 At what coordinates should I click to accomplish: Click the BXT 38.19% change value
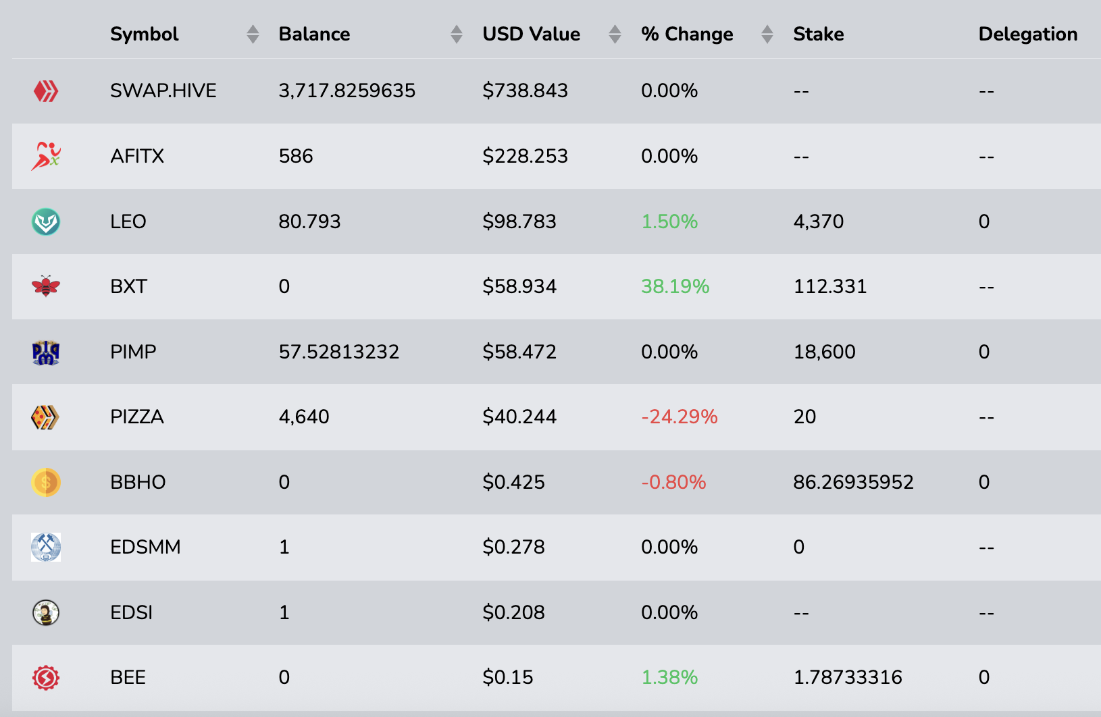click(675, 286)
